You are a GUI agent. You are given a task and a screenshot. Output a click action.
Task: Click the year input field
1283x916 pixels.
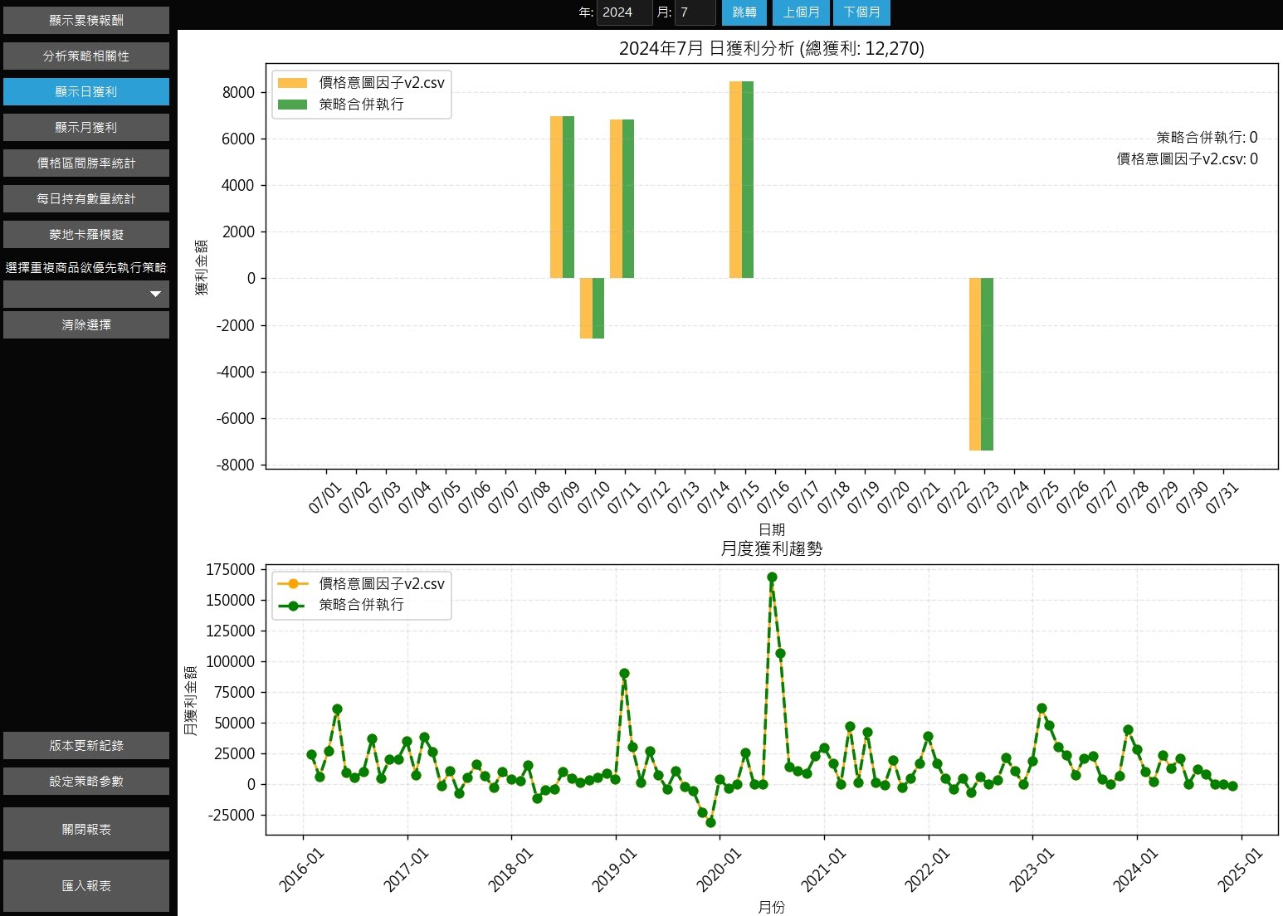[624, 12]
